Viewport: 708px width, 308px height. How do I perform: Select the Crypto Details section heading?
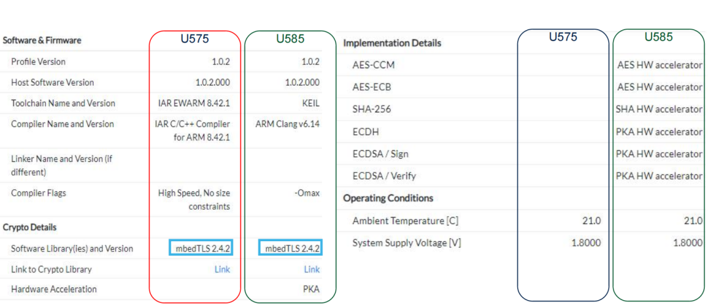click(29, 227)
